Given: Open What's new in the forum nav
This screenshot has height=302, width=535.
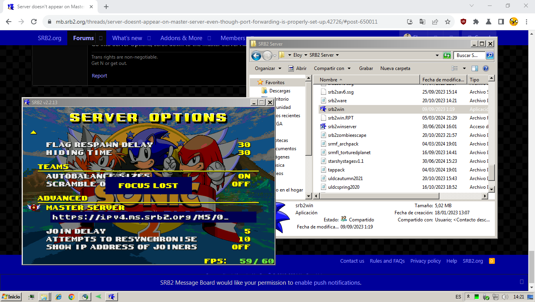Looking at the screenshot, I should pyautogui.click(x=127, y=38).
